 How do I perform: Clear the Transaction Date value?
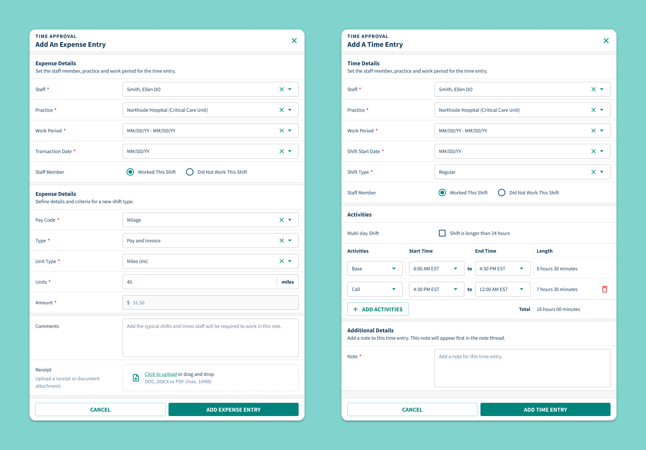[x=282, y=151]
